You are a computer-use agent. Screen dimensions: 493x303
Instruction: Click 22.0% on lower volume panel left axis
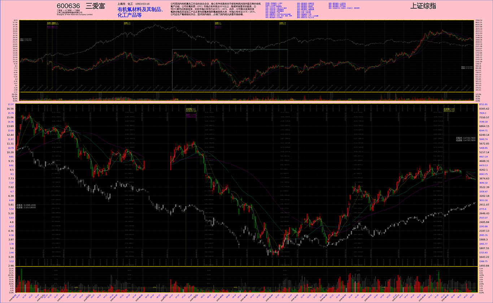(10, 269)
